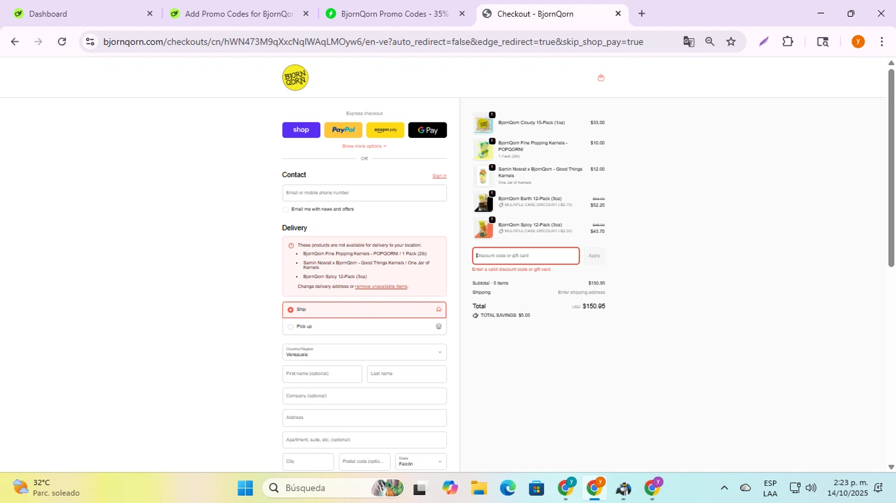896x503 pixels.
Task: Focus the Email or mobile phone number field
Action: (364, 193)
